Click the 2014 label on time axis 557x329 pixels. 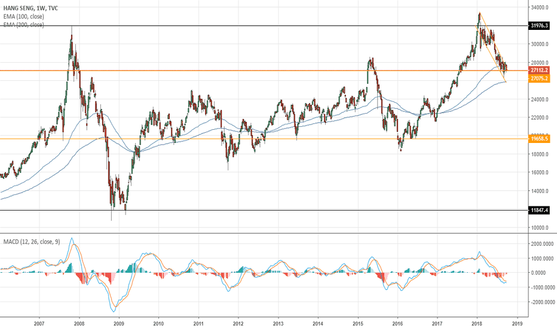(x=318, y=324)
